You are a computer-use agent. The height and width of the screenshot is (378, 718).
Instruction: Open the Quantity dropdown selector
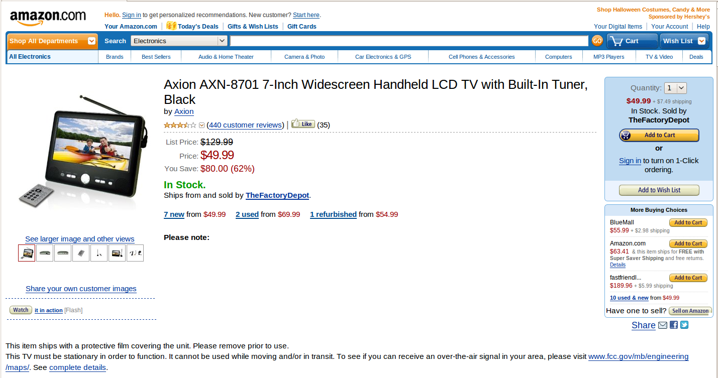(x=675, y=88)
